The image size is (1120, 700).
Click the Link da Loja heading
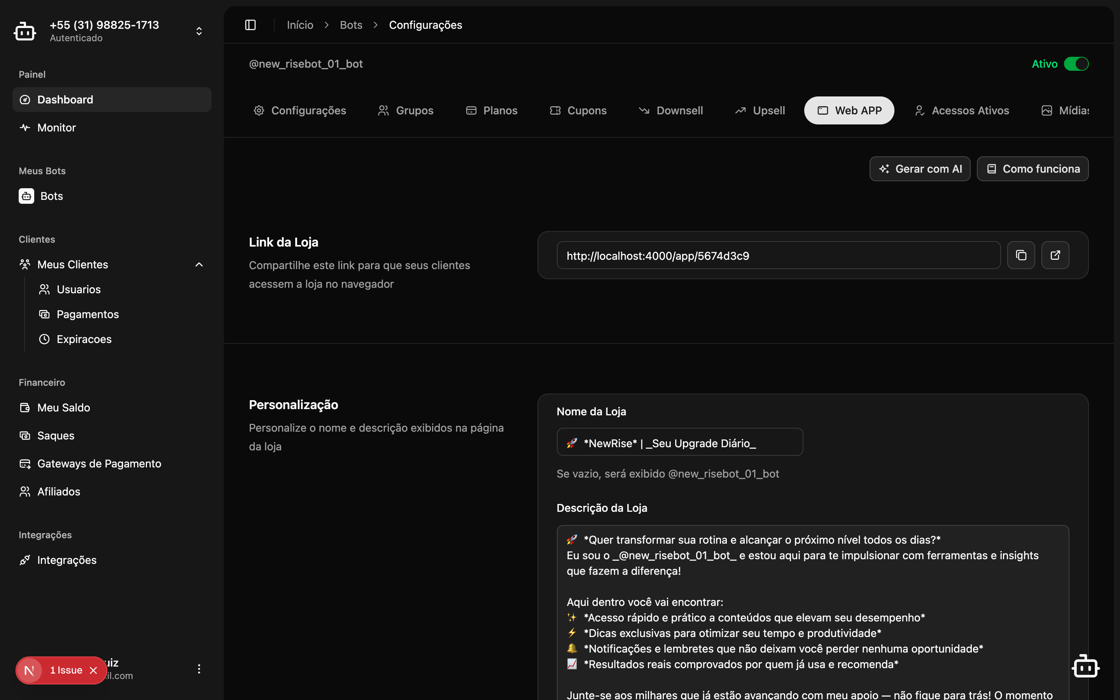284,242
